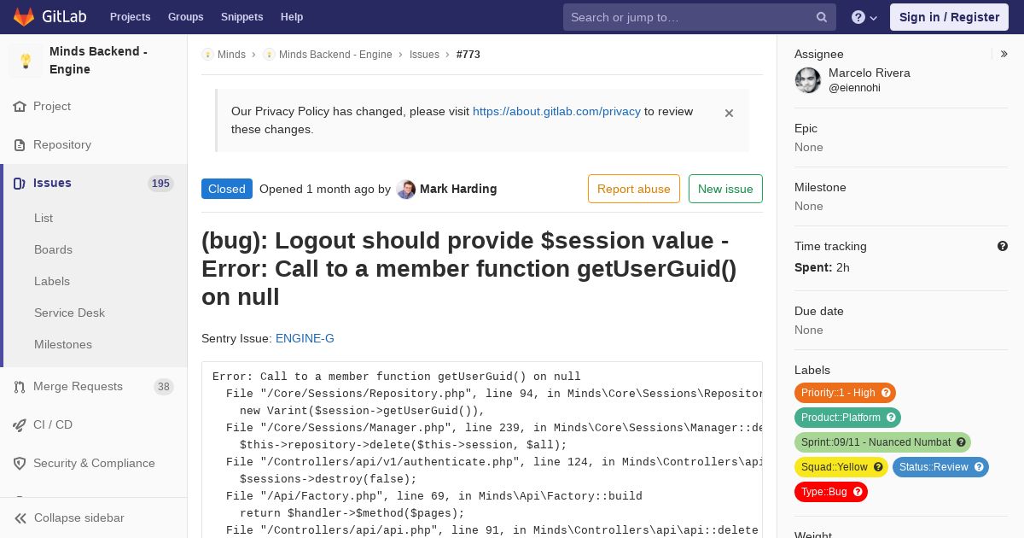Screen dimensions: 1024x538
Task: Dismiss the privacy policy banner
Action: (x=729, y=113)
